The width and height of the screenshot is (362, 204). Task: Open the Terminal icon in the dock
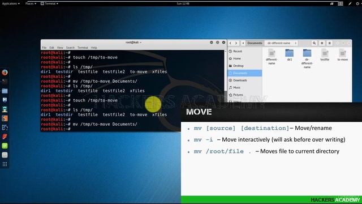click(x=5, y=82)
